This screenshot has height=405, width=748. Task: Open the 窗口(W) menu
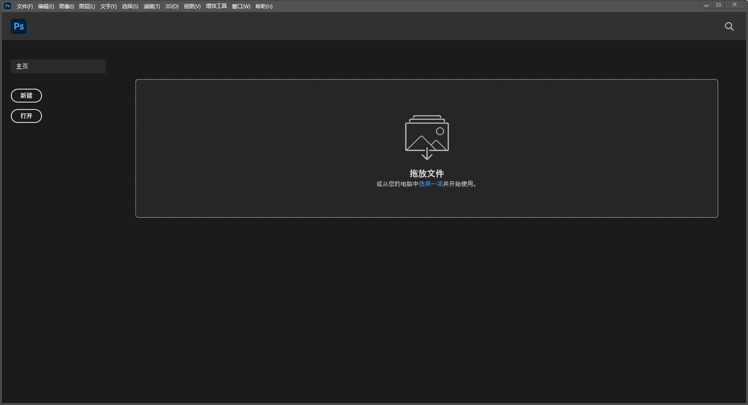241,6
